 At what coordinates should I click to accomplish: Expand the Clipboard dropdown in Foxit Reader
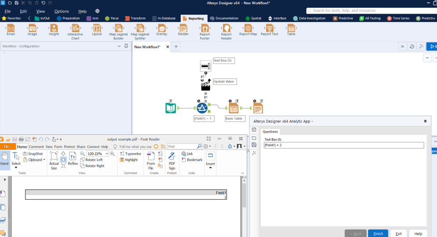click(x=44, y=160)
